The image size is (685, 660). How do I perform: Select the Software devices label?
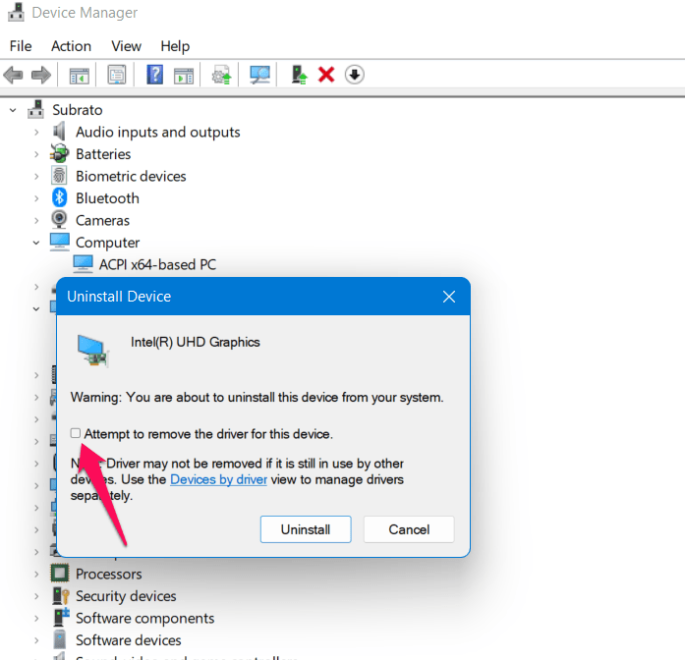pos(129,640)
